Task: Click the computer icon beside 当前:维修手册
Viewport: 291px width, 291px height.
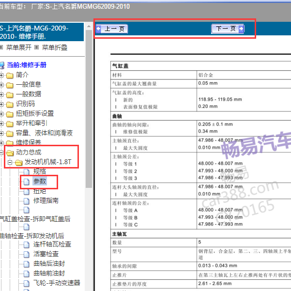Action: click(x=2, y=65)
